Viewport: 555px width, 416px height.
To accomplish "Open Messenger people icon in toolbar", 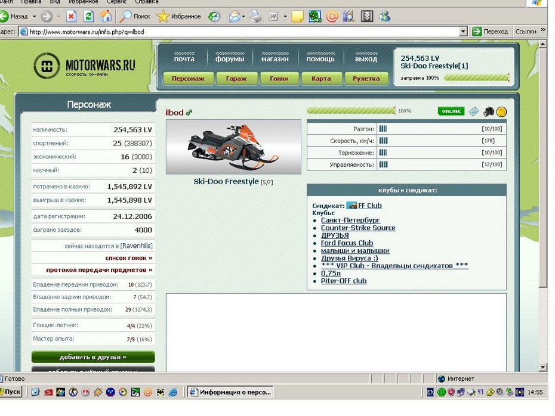I will click(384, 16).
